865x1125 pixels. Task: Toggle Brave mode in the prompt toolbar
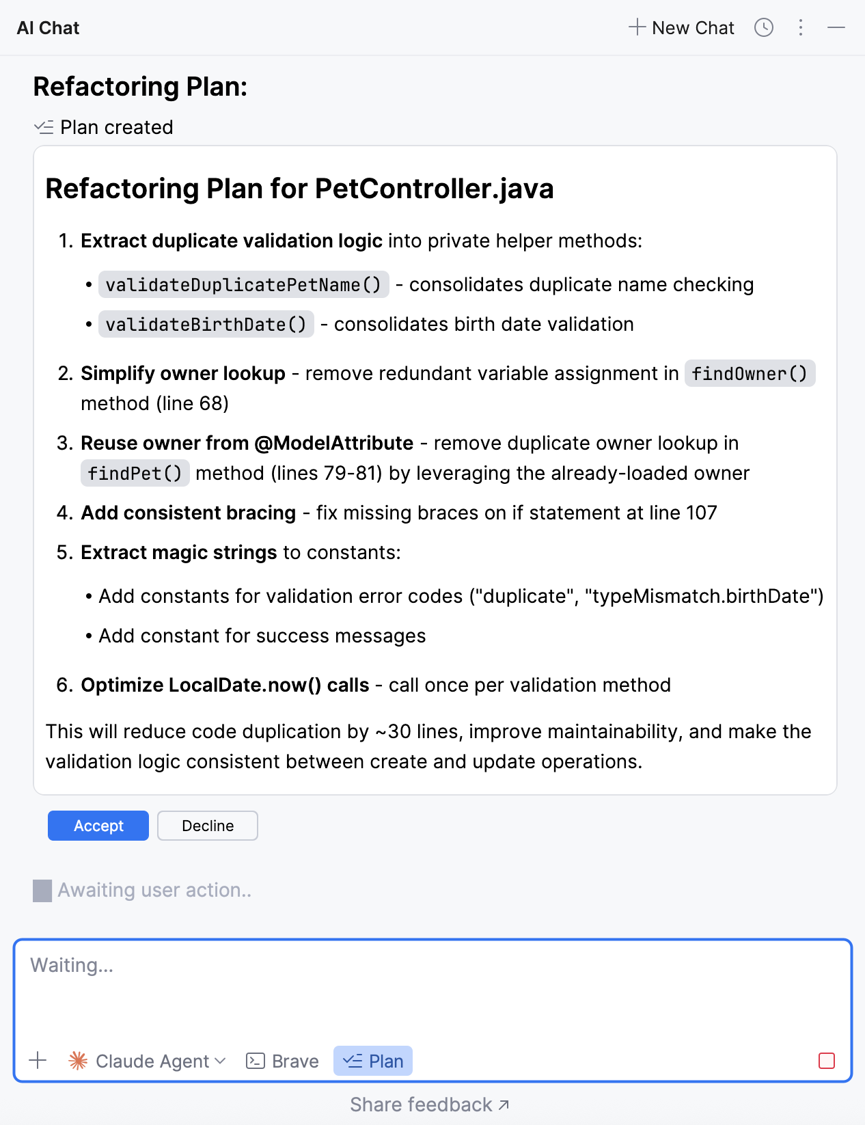coord(283,1061)
